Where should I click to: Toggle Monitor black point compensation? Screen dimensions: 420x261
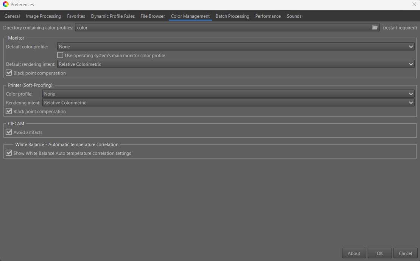point(9,73)
